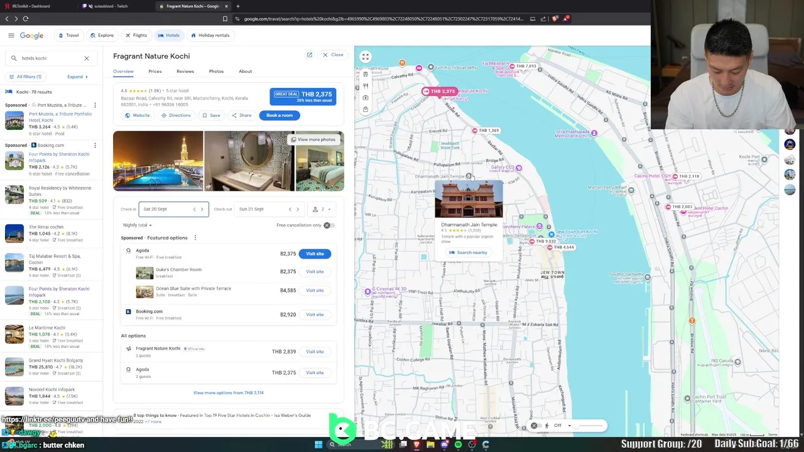Go back in browser history
The image size is (804, 452).
tap(7, 19)
